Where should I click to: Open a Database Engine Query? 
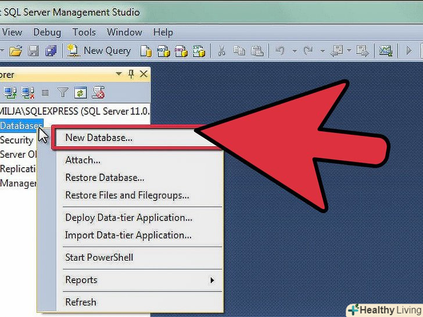point(146,51)
